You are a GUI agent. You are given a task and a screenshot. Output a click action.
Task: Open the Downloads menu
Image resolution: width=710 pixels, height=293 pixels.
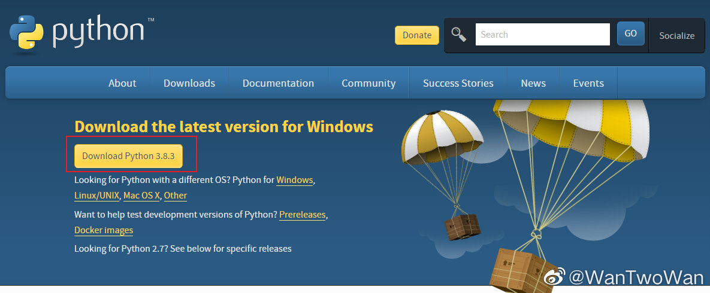[189, 83]
